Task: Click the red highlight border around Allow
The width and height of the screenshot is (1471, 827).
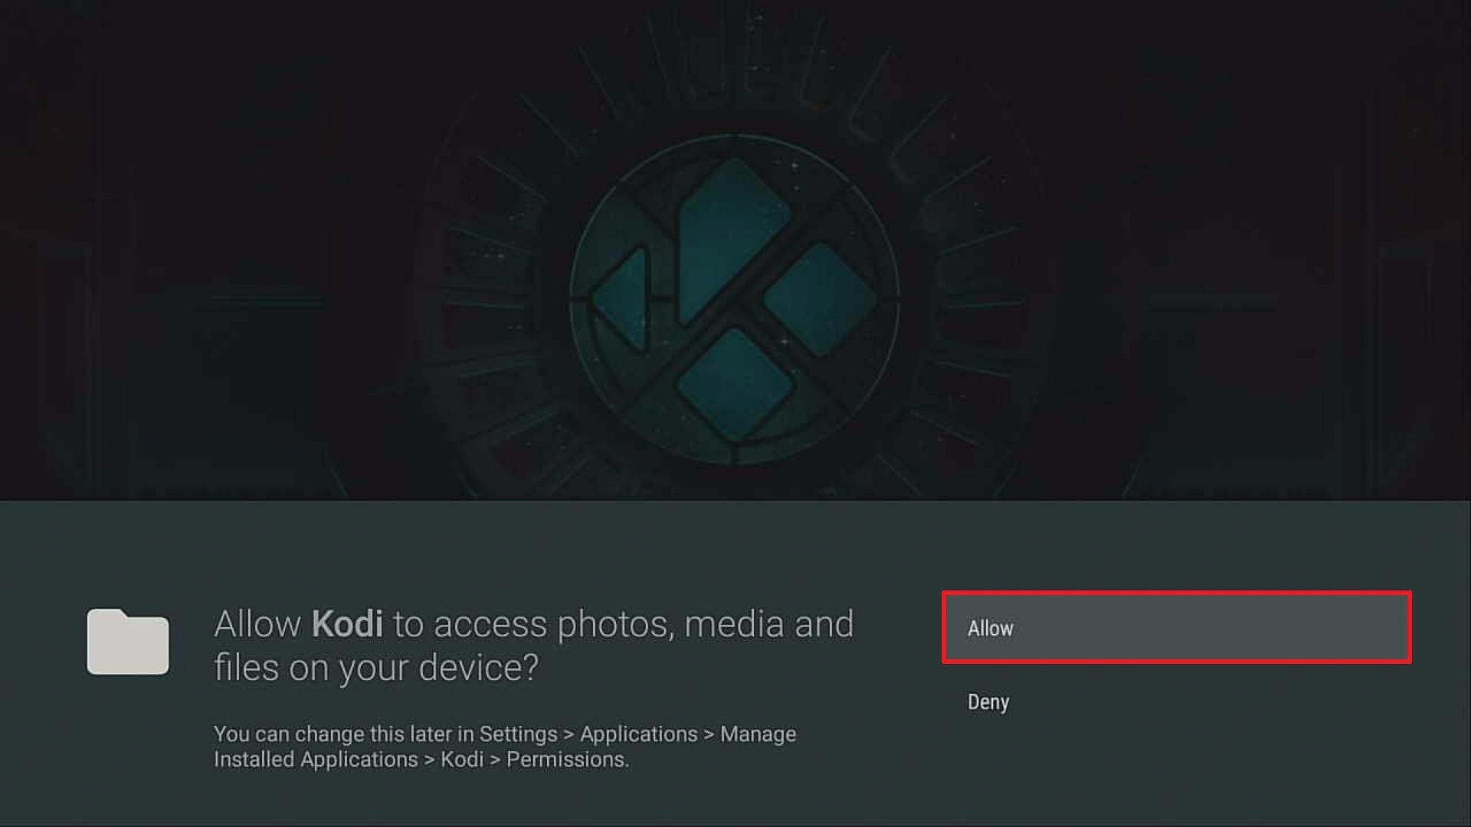Action: [x=1176, y=593]
